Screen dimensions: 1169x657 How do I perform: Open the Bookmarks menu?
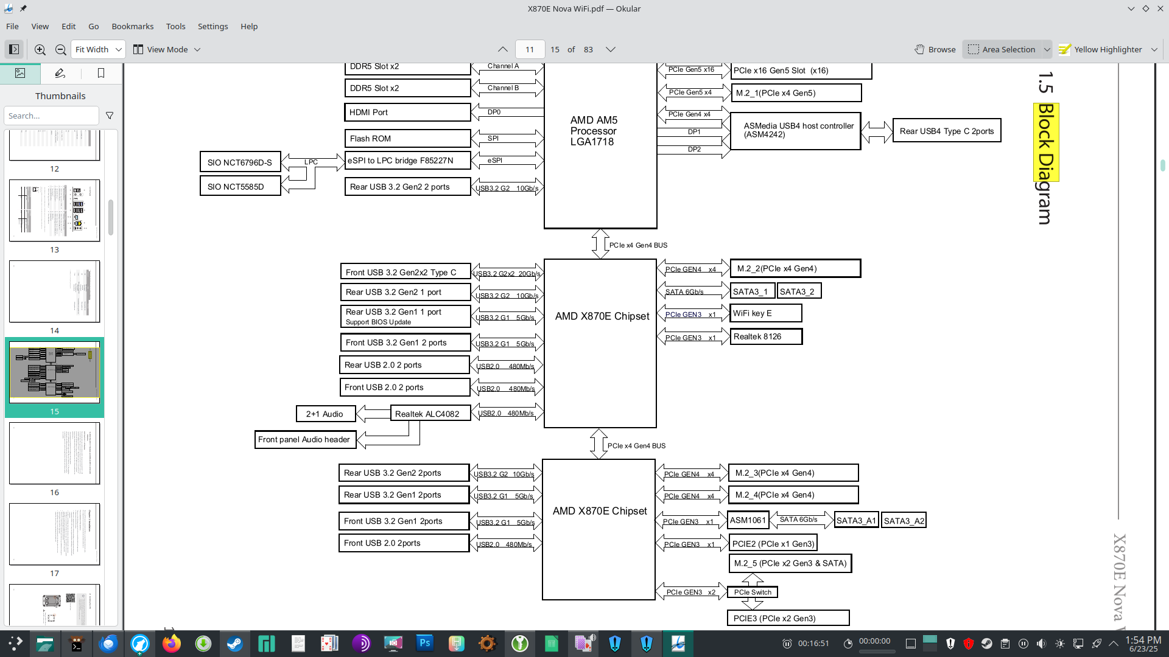coord(132,26)
